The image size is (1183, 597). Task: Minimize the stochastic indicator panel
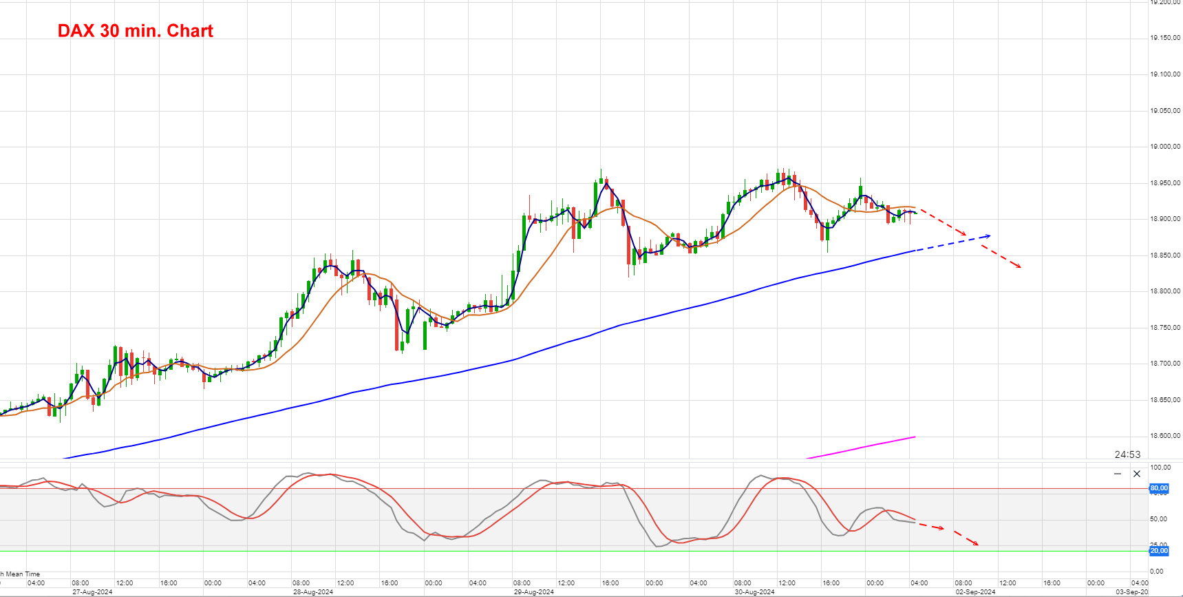point(1118,474)
